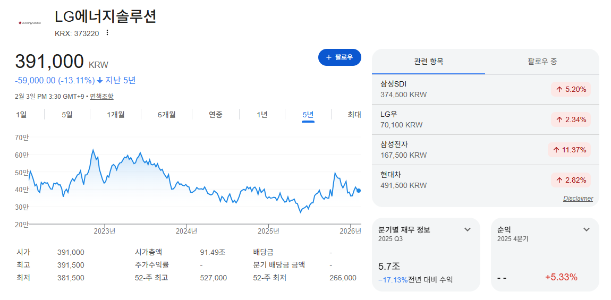Click the +5.33% net income change
611x300 pixels.
coord(561,277)
